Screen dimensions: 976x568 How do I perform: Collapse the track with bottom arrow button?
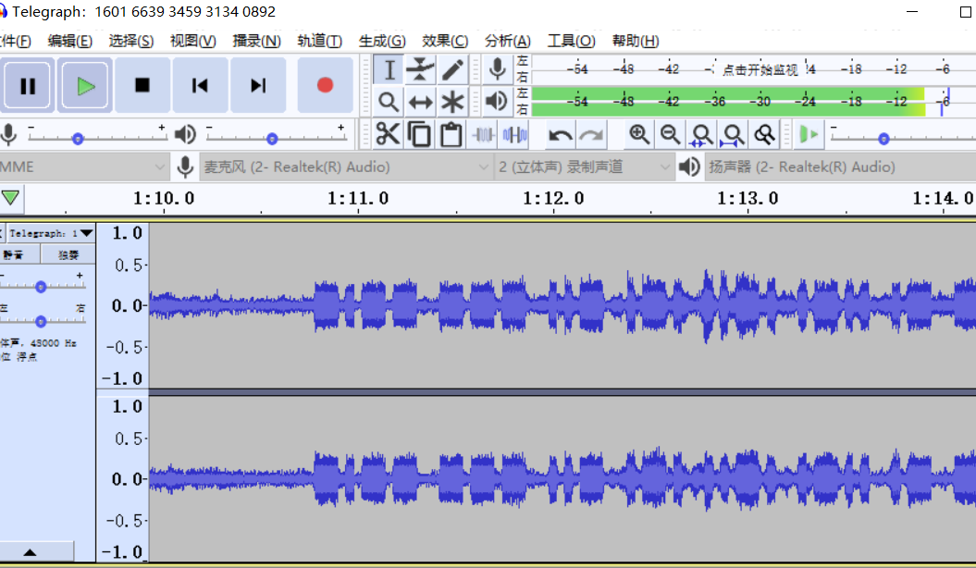(x=36, y=552)
